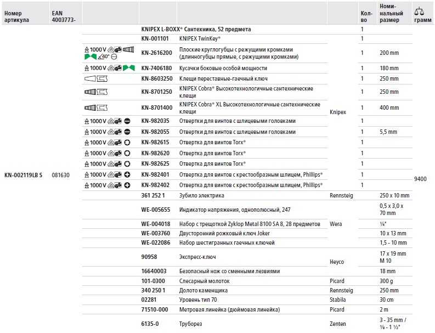Screen dimensions: 435x333
Task: Click part number 02281
Action: coord(149,300)
